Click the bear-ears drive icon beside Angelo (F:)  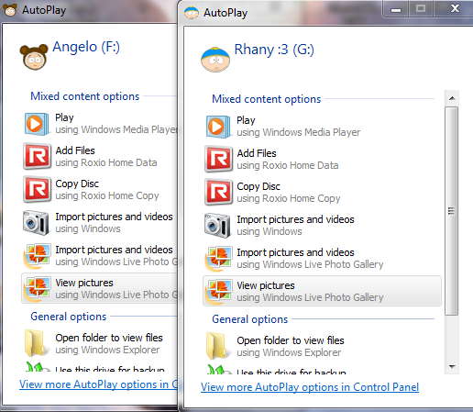[34, 57]
